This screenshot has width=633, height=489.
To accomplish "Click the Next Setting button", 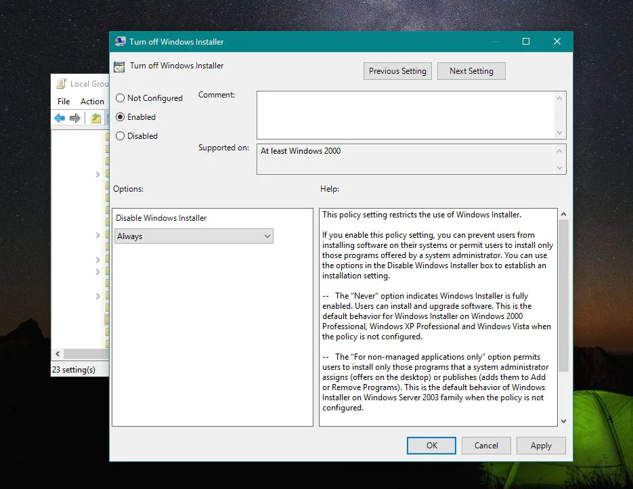I will click(x=471, y=71).
